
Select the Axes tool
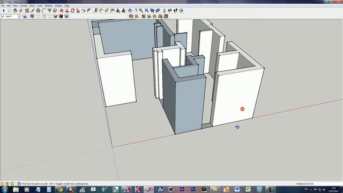click(118, 11)
